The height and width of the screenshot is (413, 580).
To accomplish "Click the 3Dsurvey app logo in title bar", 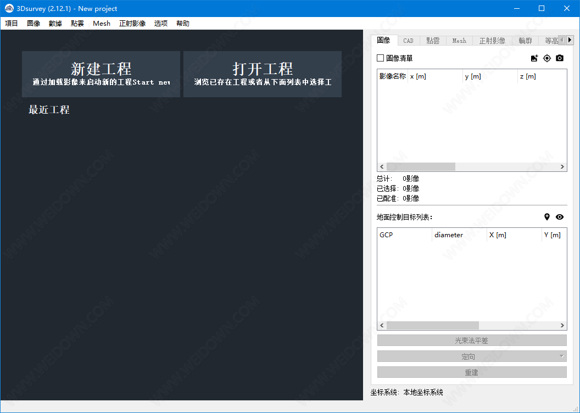I will (x=9, y=8).
